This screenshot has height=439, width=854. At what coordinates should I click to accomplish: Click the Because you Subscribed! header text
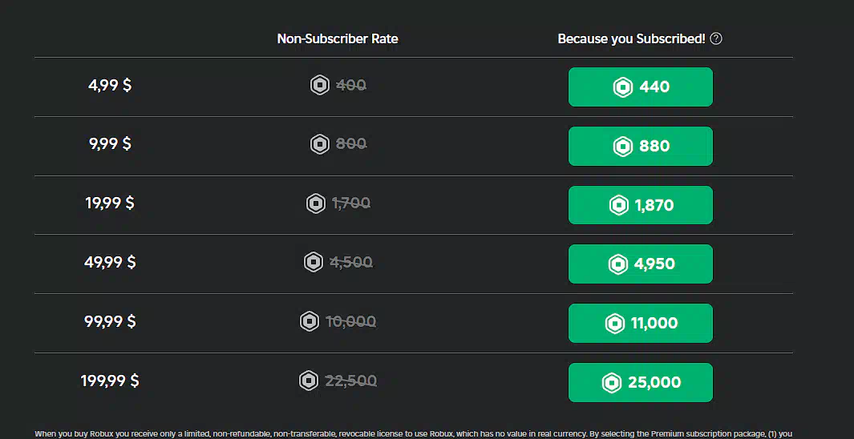click(631, 38)
